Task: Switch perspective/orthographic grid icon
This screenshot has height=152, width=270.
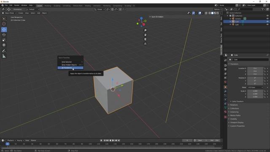Action: click(x=145, y=44)
